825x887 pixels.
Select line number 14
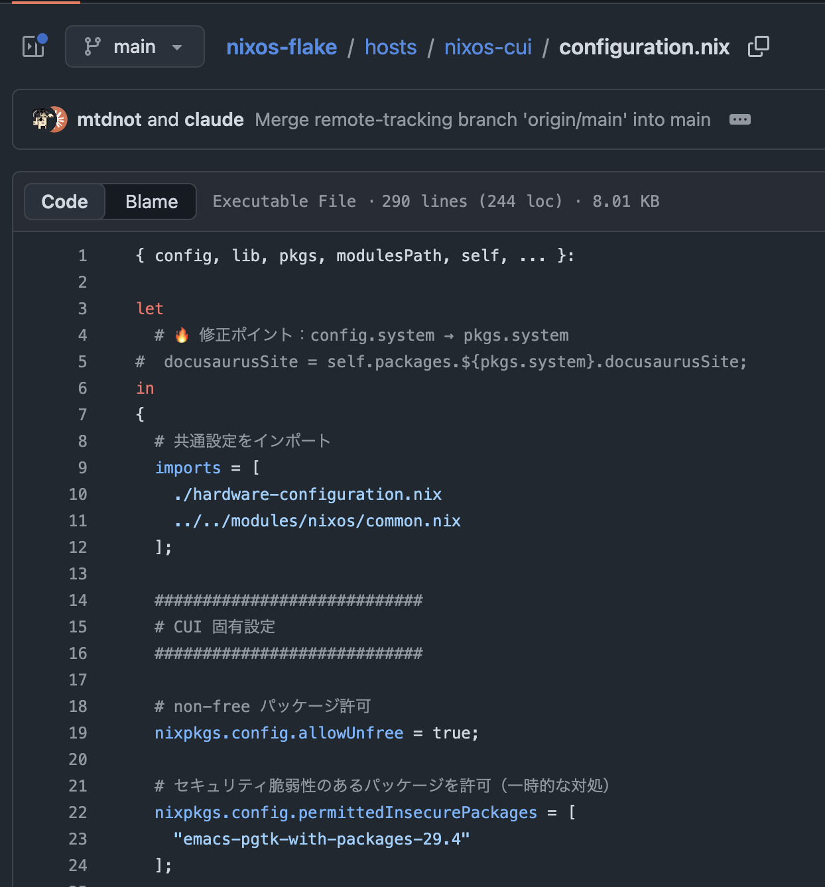[78, 601]
